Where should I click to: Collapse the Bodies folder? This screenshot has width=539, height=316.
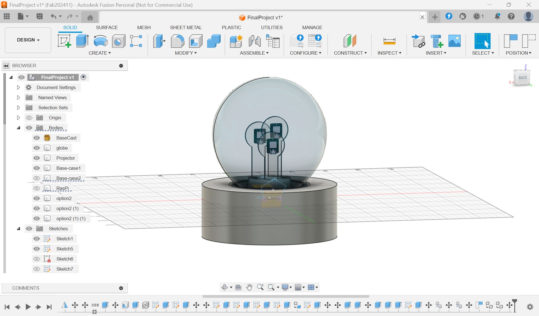(19, 128)
